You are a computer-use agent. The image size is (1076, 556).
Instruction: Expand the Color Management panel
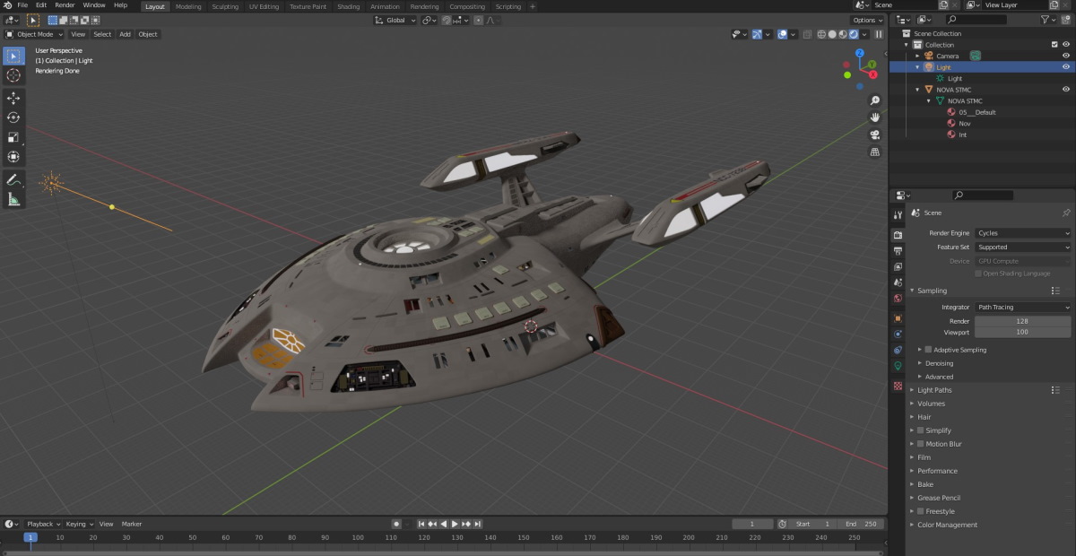947,525
